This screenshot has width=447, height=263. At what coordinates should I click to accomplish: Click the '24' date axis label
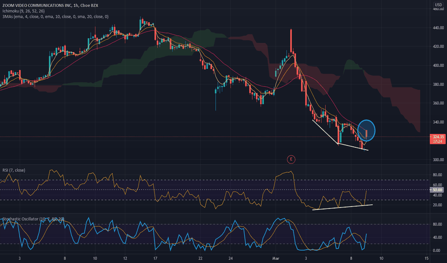click(230, 258)
